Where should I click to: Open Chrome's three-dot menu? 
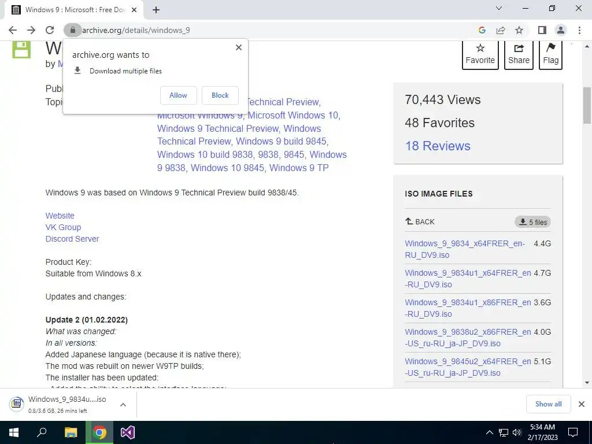[579, 30]
